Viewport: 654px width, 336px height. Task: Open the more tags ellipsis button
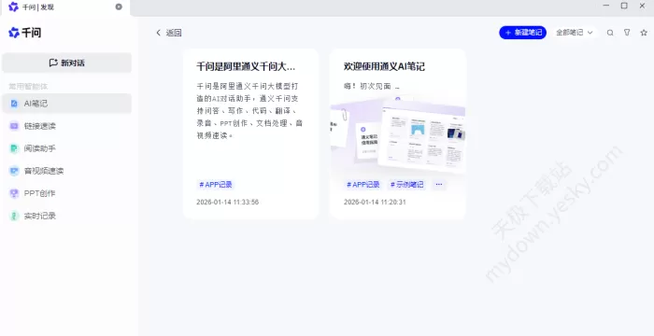click(439, 185)
